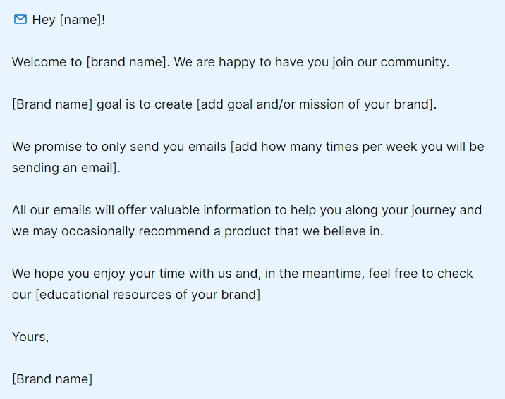Click the word "Hey" in the greeting
Image resolution: width=505 pixels, height=399 pixels.
click(43, 20)
